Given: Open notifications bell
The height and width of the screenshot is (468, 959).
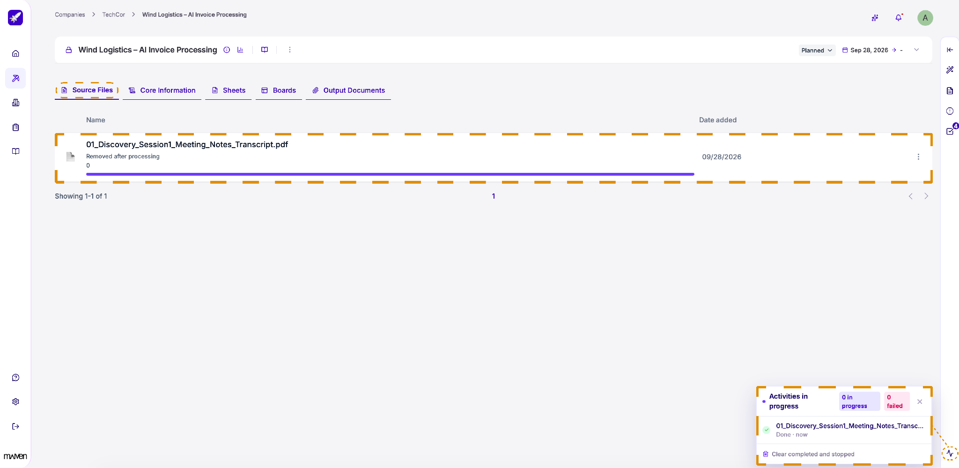Looking at the screenshot, I should pos(899,18).
